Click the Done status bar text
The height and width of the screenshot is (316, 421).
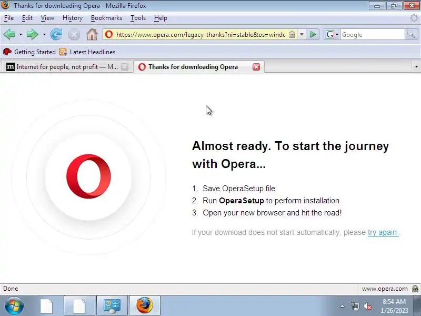click(x=11, y=289)
